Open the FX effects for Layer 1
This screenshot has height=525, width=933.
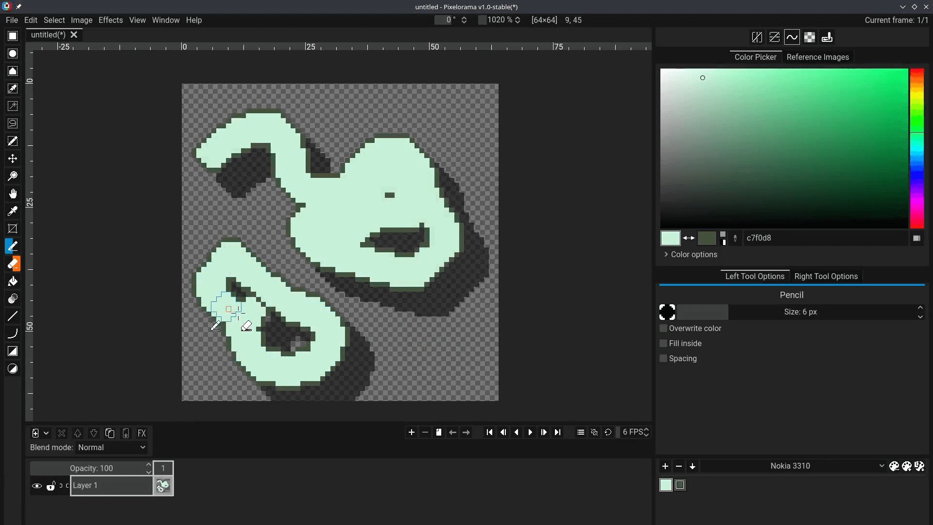tap(141, 433)
